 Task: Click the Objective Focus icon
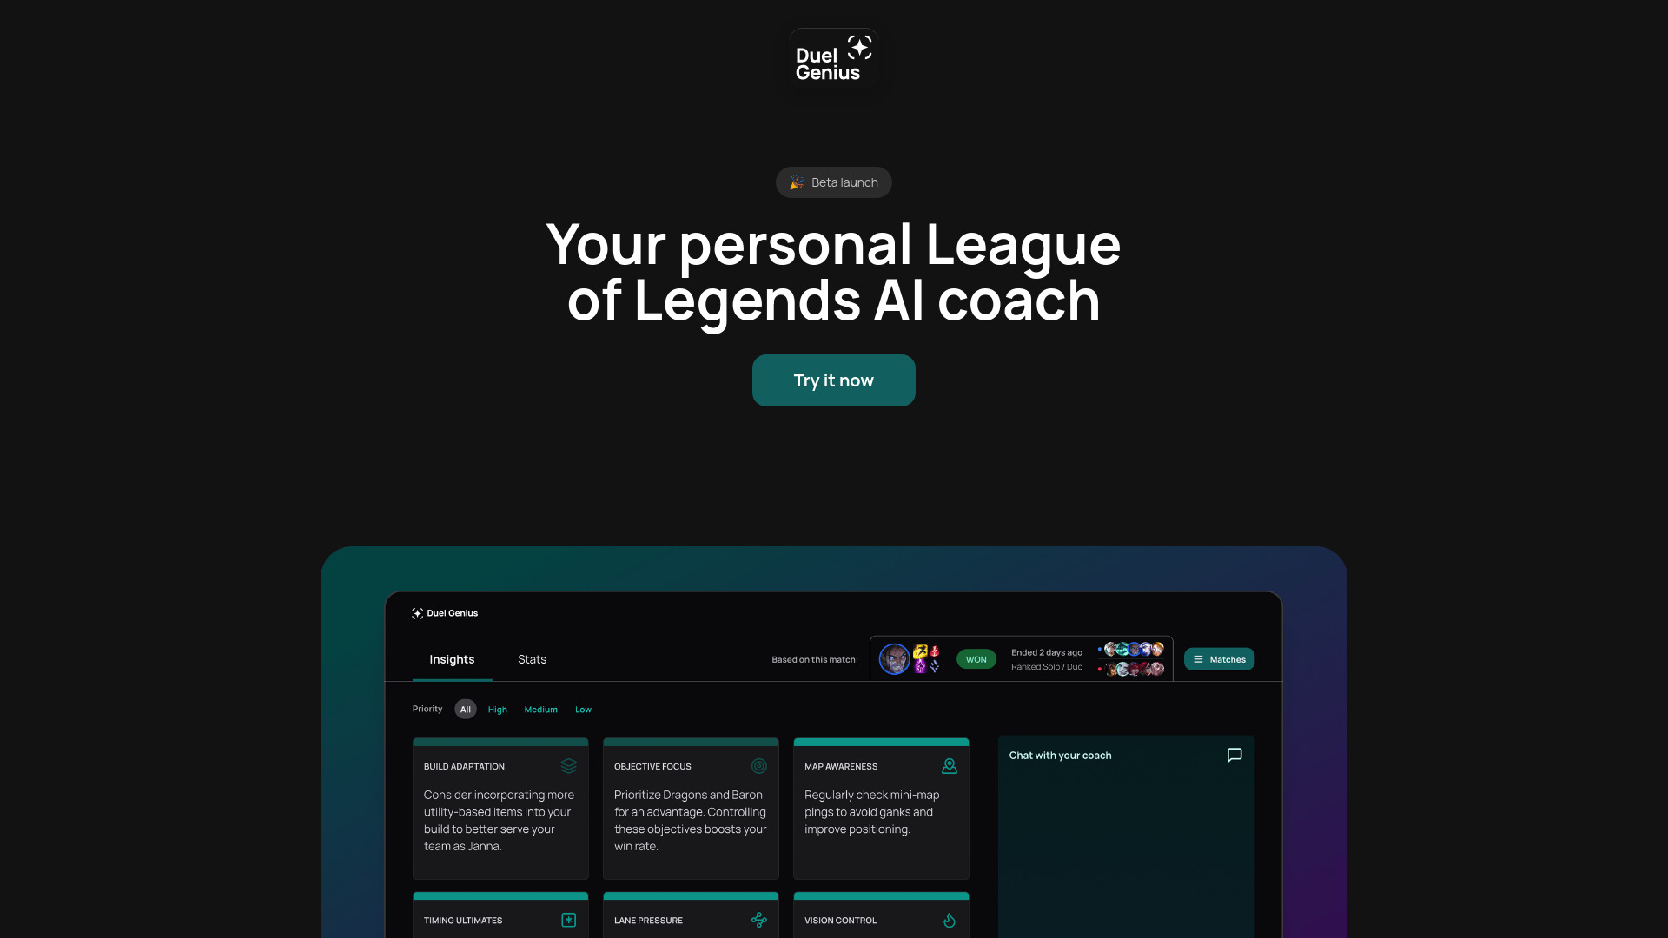pos(758,766)
